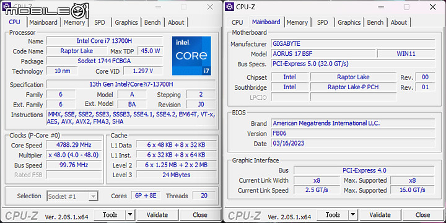
Task: Switch to CPU tab in right window
Action: pyautogui.click(x=237, y=22)
